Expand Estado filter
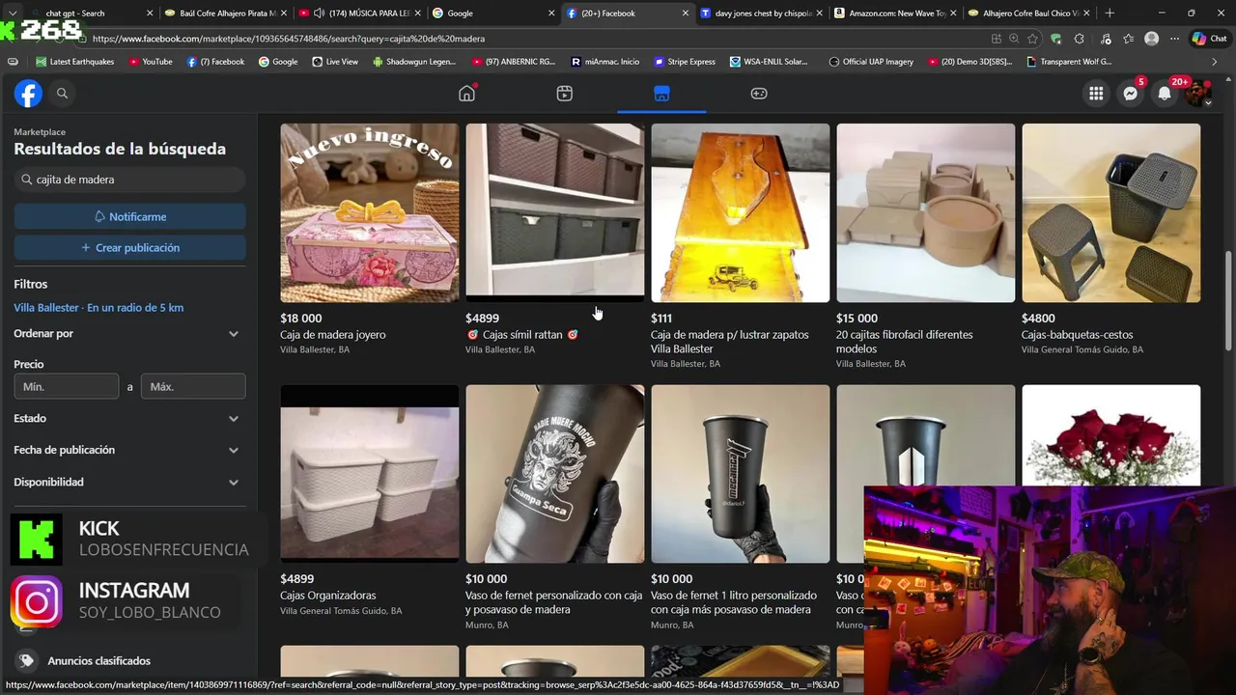This screenshot has width=1236, height=695. coord(127,419)
